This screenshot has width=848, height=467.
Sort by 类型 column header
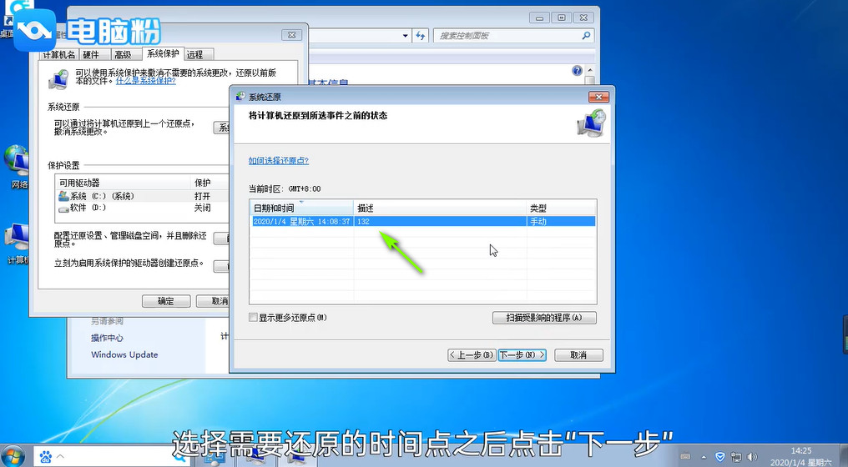(562, 208)
